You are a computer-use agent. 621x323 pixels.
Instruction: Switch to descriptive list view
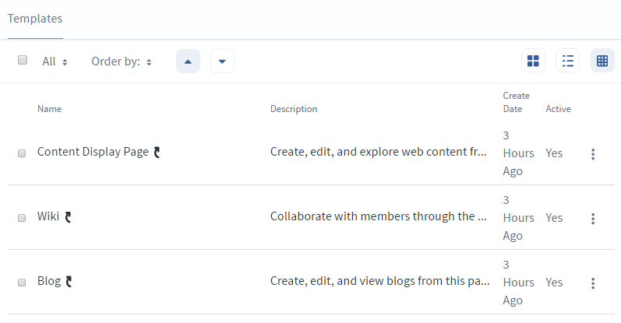[567, 61]
